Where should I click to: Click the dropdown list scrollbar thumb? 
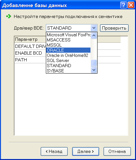tap(94, 63)
